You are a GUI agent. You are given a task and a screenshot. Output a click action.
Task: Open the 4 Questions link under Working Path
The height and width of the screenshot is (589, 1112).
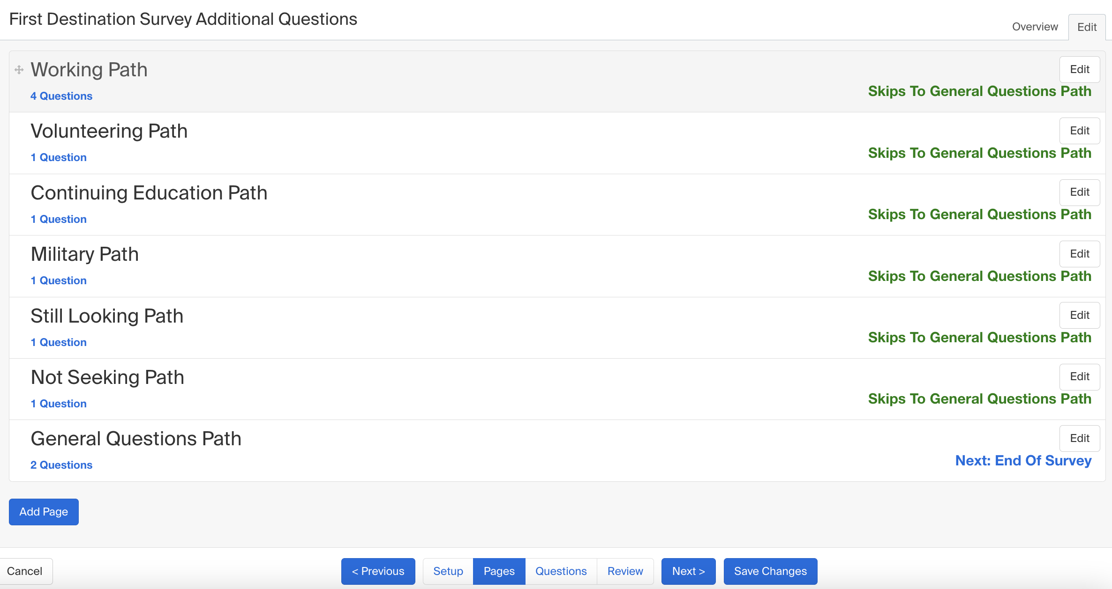coord(61,96)
